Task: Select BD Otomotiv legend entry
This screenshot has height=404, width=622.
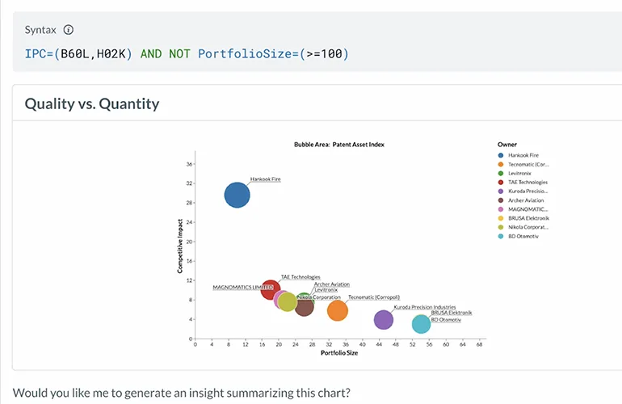Action: point(523,236)
